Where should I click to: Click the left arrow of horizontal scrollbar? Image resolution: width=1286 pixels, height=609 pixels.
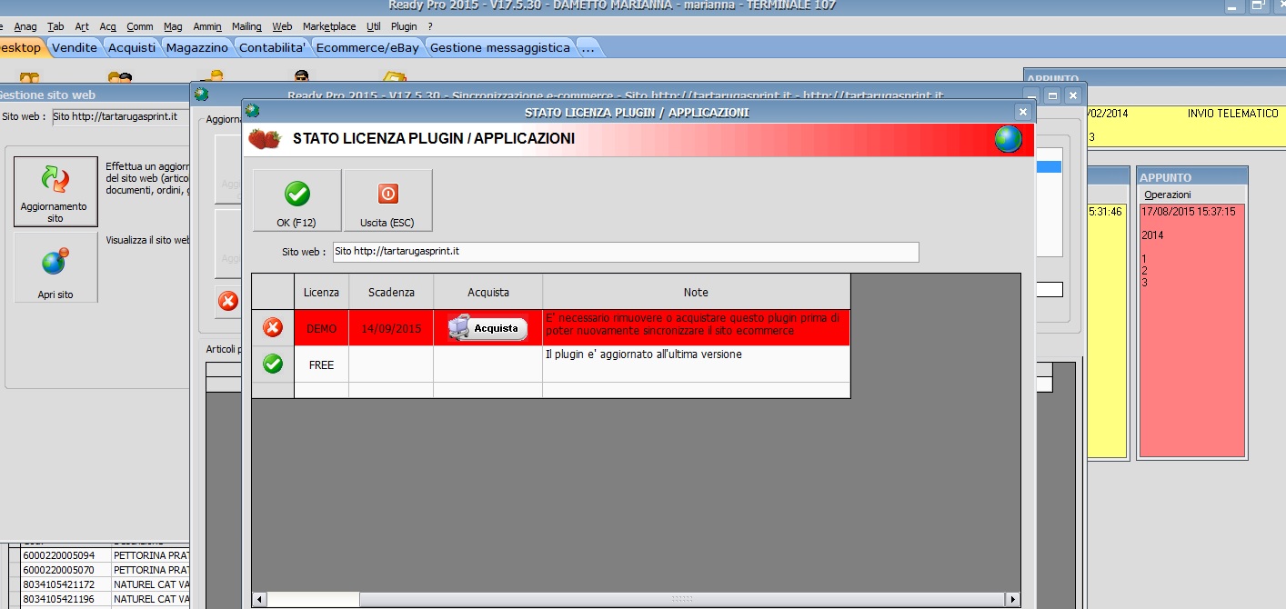259,599
